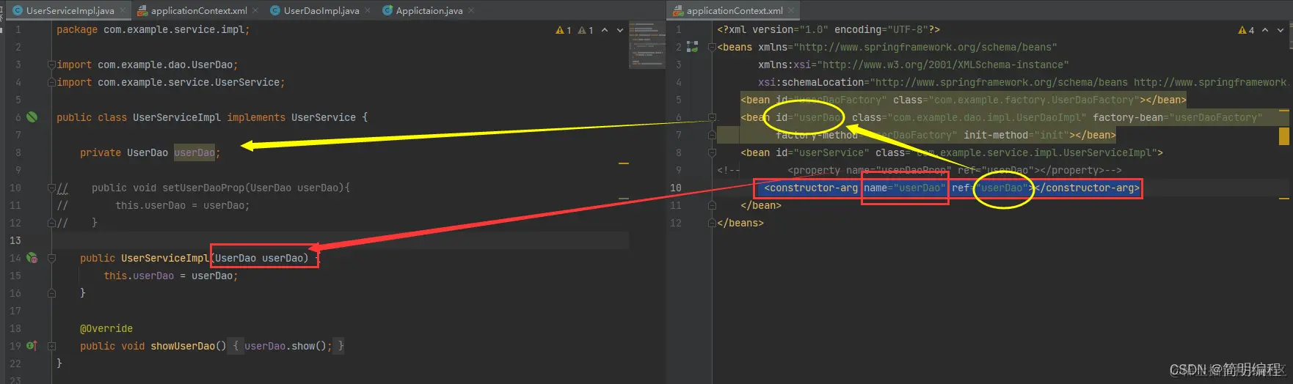Click name="userDao" in constructor-arg
The image size is (1293, 384).
(905, 188)
